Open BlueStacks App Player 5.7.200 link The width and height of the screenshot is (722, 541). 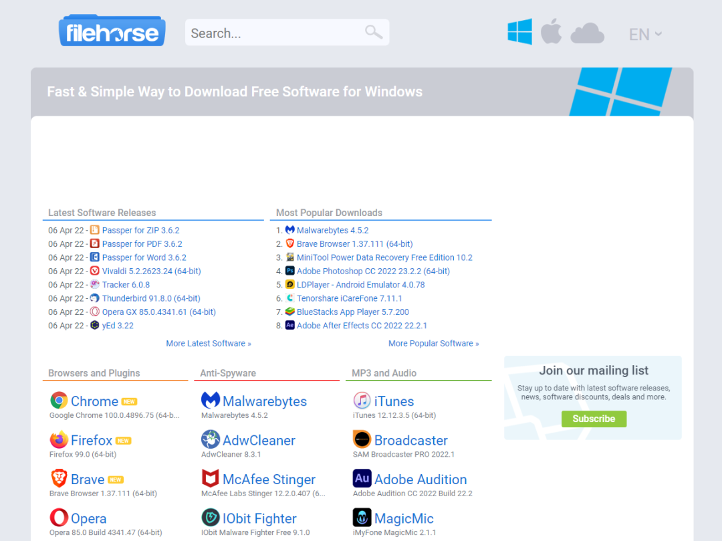click(353, 312)
